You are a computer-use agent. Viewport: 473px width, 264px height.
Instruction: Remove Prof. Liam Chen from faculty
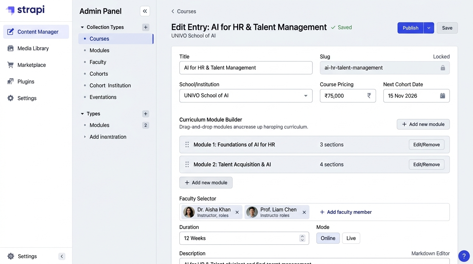pos(304,212)
